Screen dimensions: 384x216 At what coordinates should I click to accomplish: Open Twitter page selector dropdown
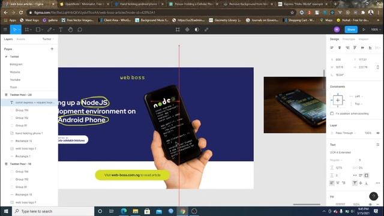48,39
